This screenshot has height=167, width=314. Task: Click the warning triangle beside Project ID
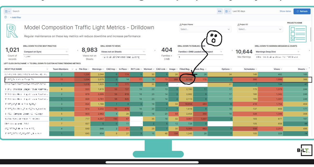[x=238, y=25]
